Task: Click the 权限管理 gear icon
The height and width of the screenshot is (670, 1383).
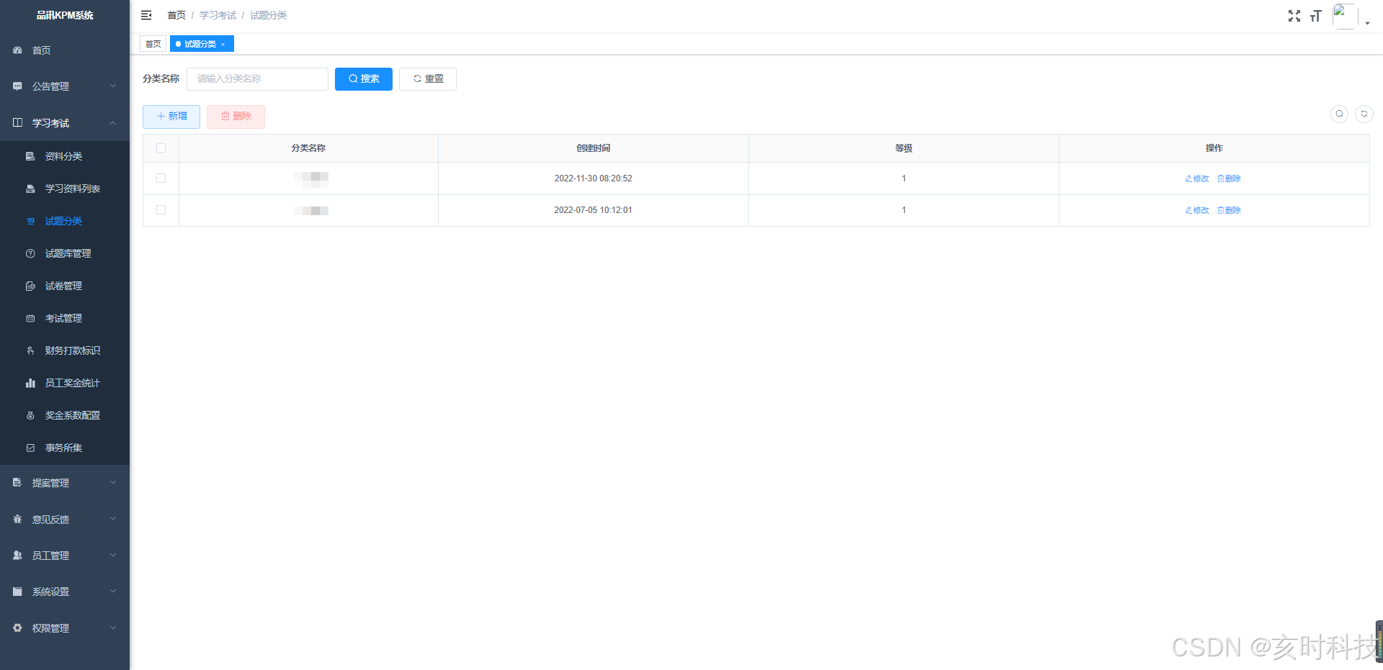Action: [x=17, y=628]
